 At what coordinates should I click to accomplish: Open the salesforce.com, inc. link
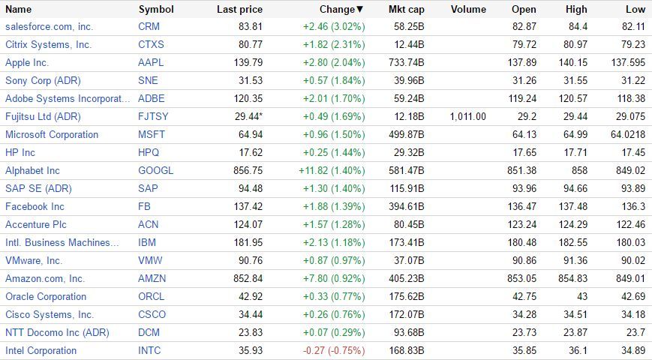pos(49,26)
